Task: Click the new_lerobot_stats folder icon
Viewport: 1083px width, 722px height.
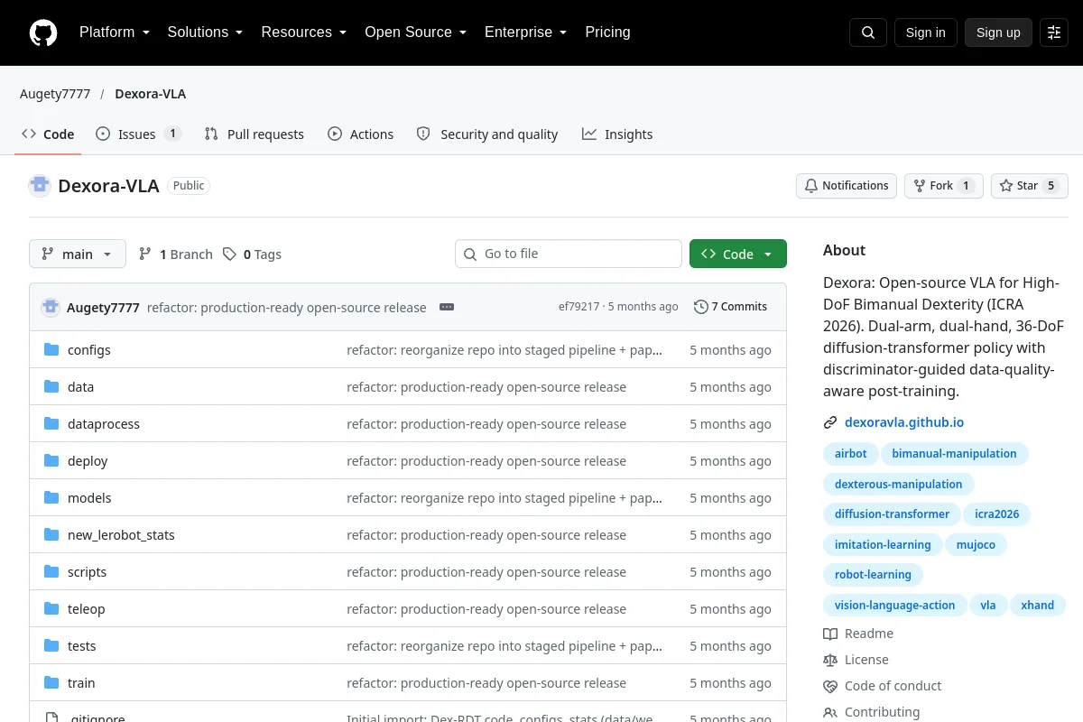Action: coord(51,535)
